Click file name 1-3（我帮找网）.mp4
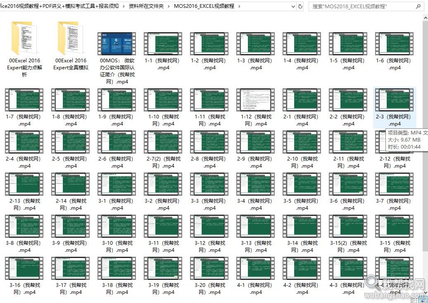428x303 pixels. tap(256, 64)
